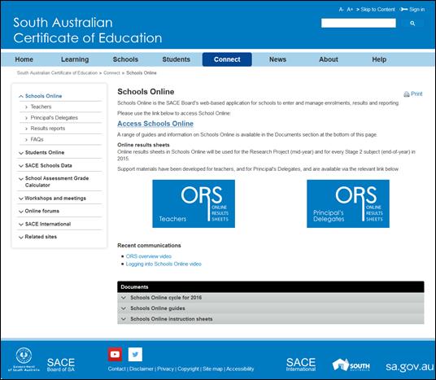This screenshot has width=436, height=380.
Task: Click the search magnifier icon
Action: [x=412, y=24]
